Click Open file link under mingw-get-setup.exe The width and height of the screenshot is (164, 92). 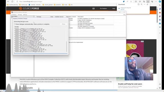[122, 9]
